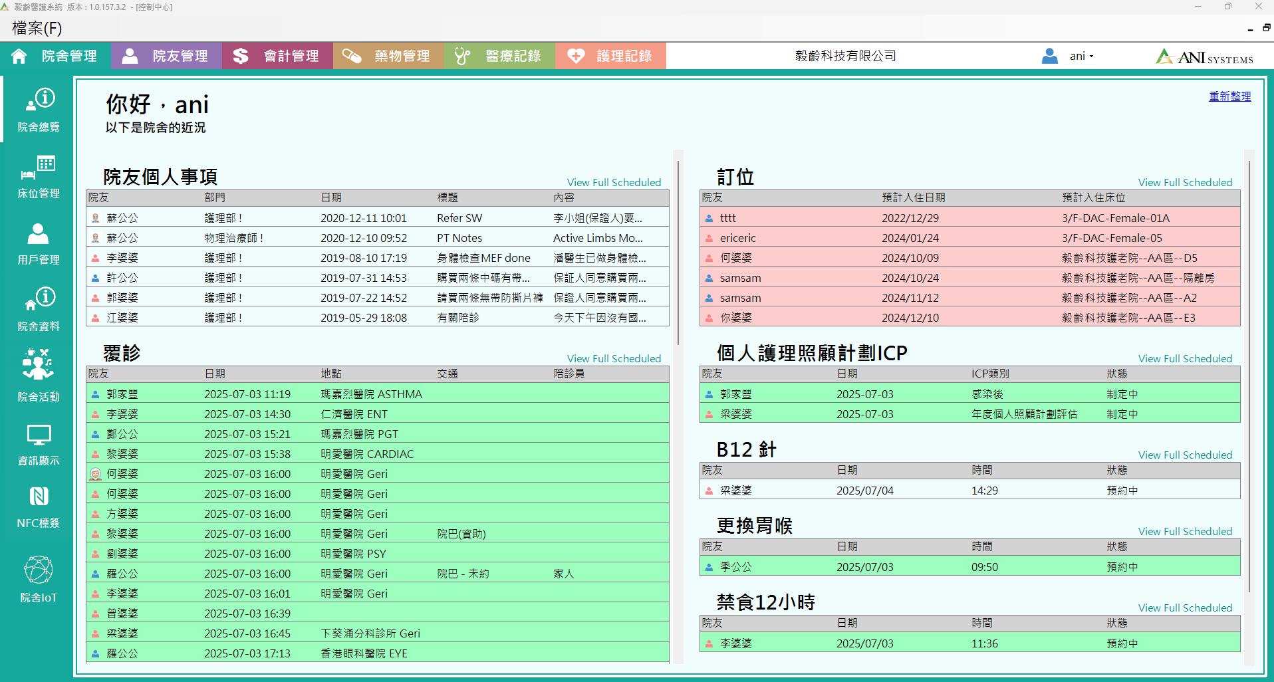
Task: Select the 院舍活動 activities icon
Action: [x=39, y=376]
